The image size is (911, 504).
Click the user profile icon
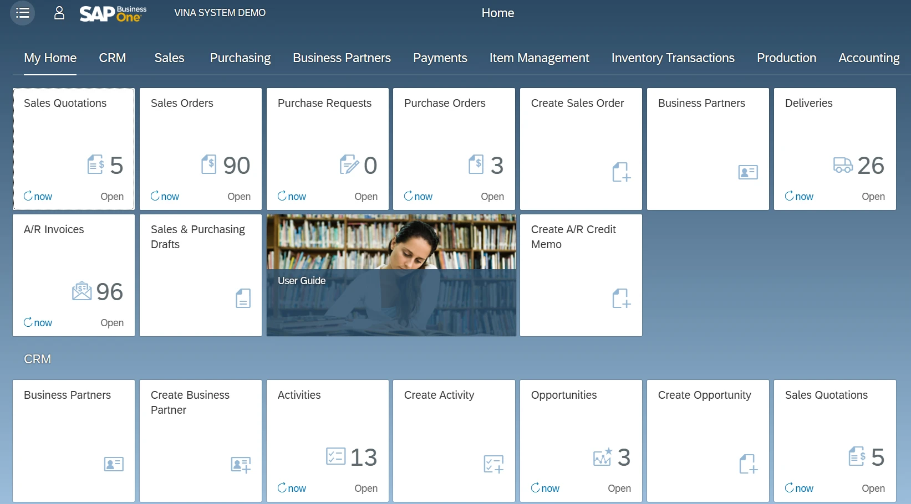(x=59, y=13)
